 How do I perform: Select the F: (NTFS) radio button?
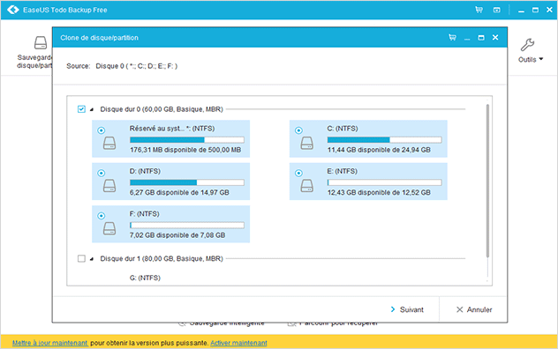click(x=101, y=216)
